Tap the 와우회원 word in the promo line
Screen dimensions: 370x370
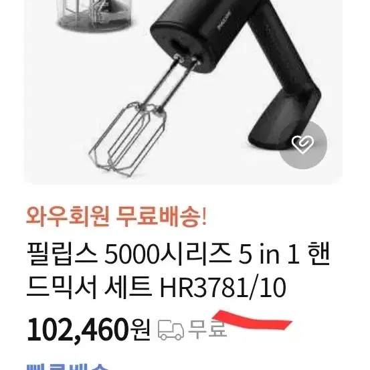(68, 216)
